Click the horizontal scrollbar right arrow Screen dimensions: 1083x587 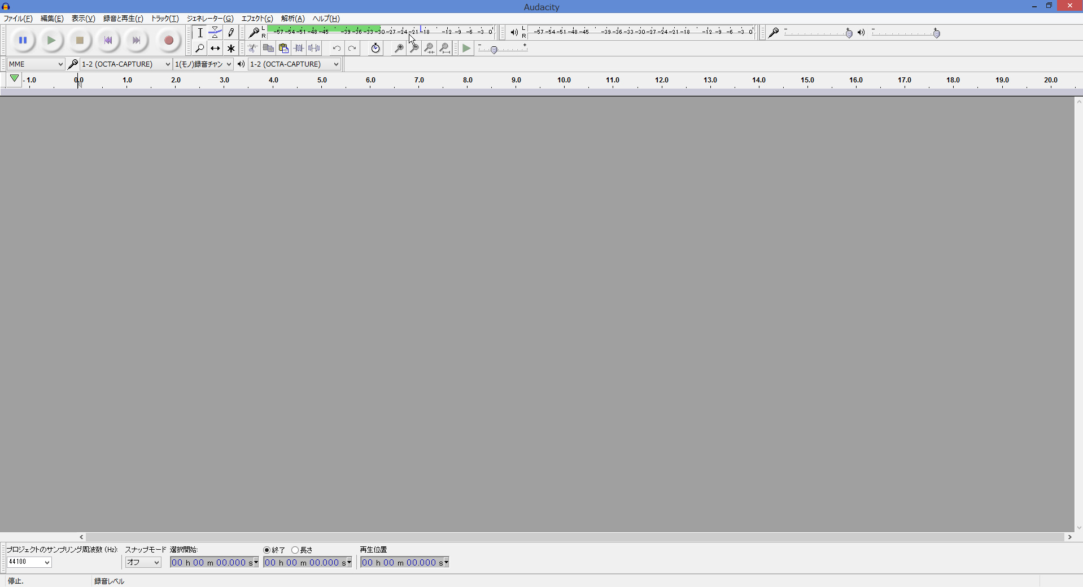click(x=1069, y=537)
